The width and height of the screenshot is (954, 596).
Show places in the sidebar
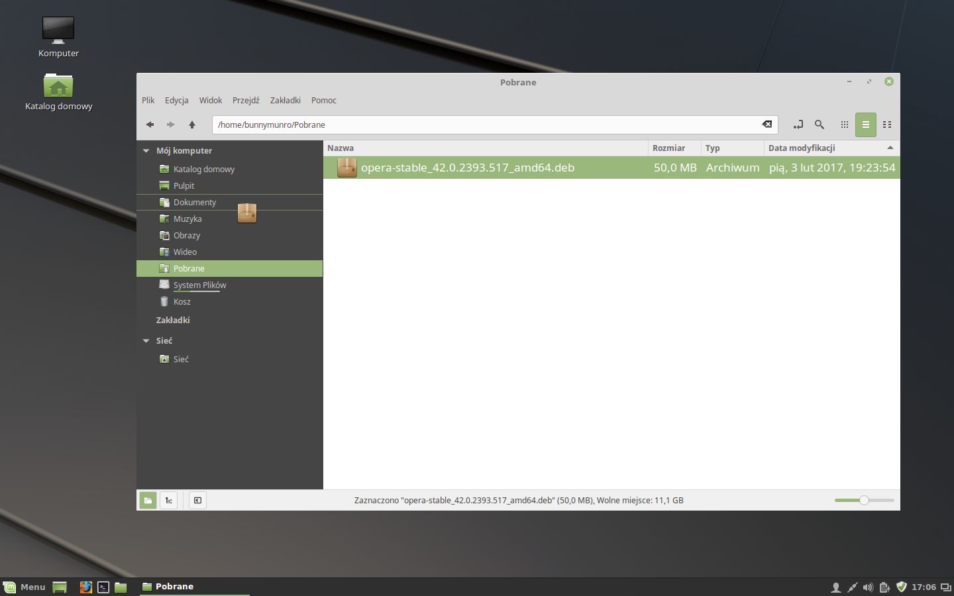click(148, 501)
